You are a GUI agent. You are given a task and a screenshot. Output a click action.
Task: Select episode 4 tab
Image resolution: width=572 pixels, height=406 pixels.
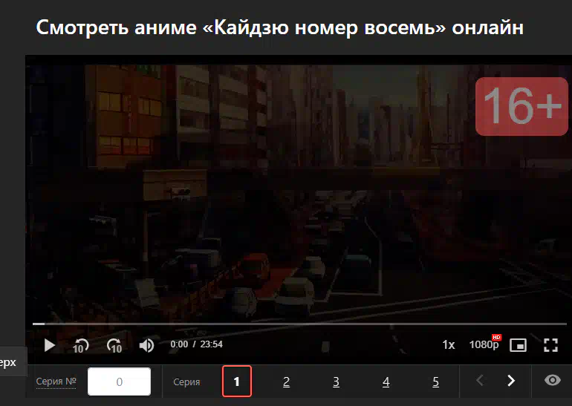386,382
